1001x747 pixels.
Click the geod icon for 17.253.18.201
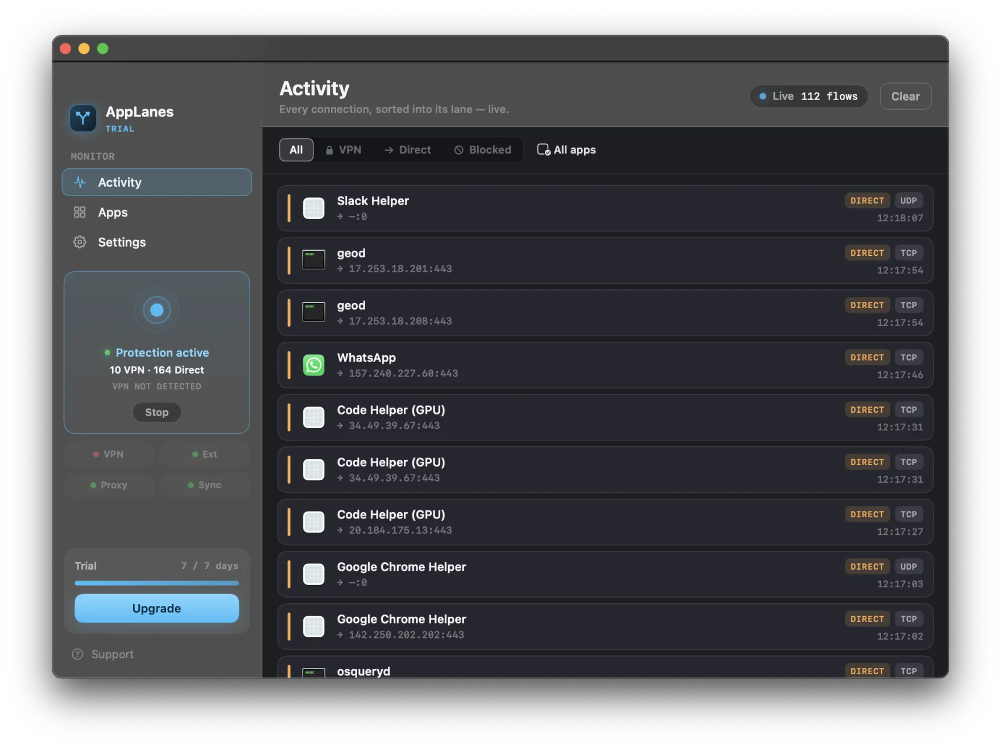pyautogui.click(x=313, y=260)
